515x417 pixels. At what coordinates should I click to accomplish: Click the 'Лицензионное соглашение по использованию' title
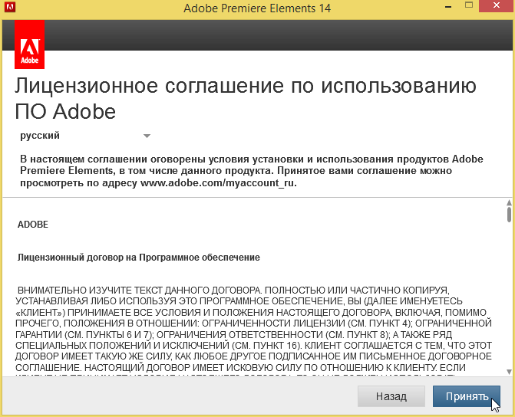pos(246,86)
